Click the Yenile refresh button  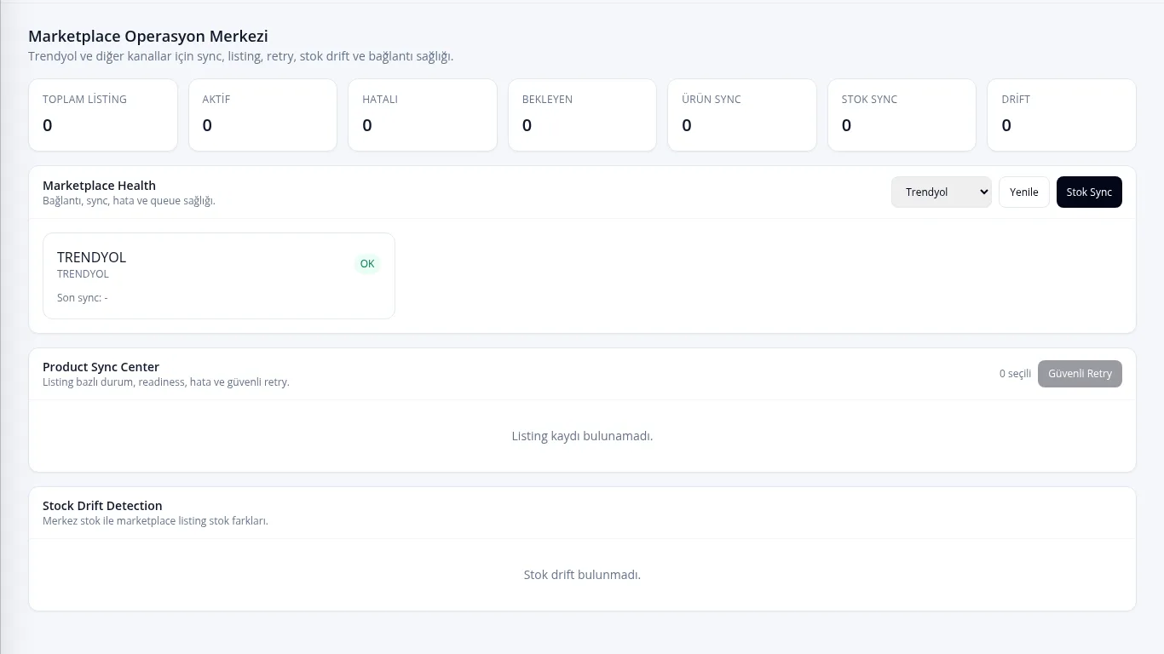[x=1024, y=192]
